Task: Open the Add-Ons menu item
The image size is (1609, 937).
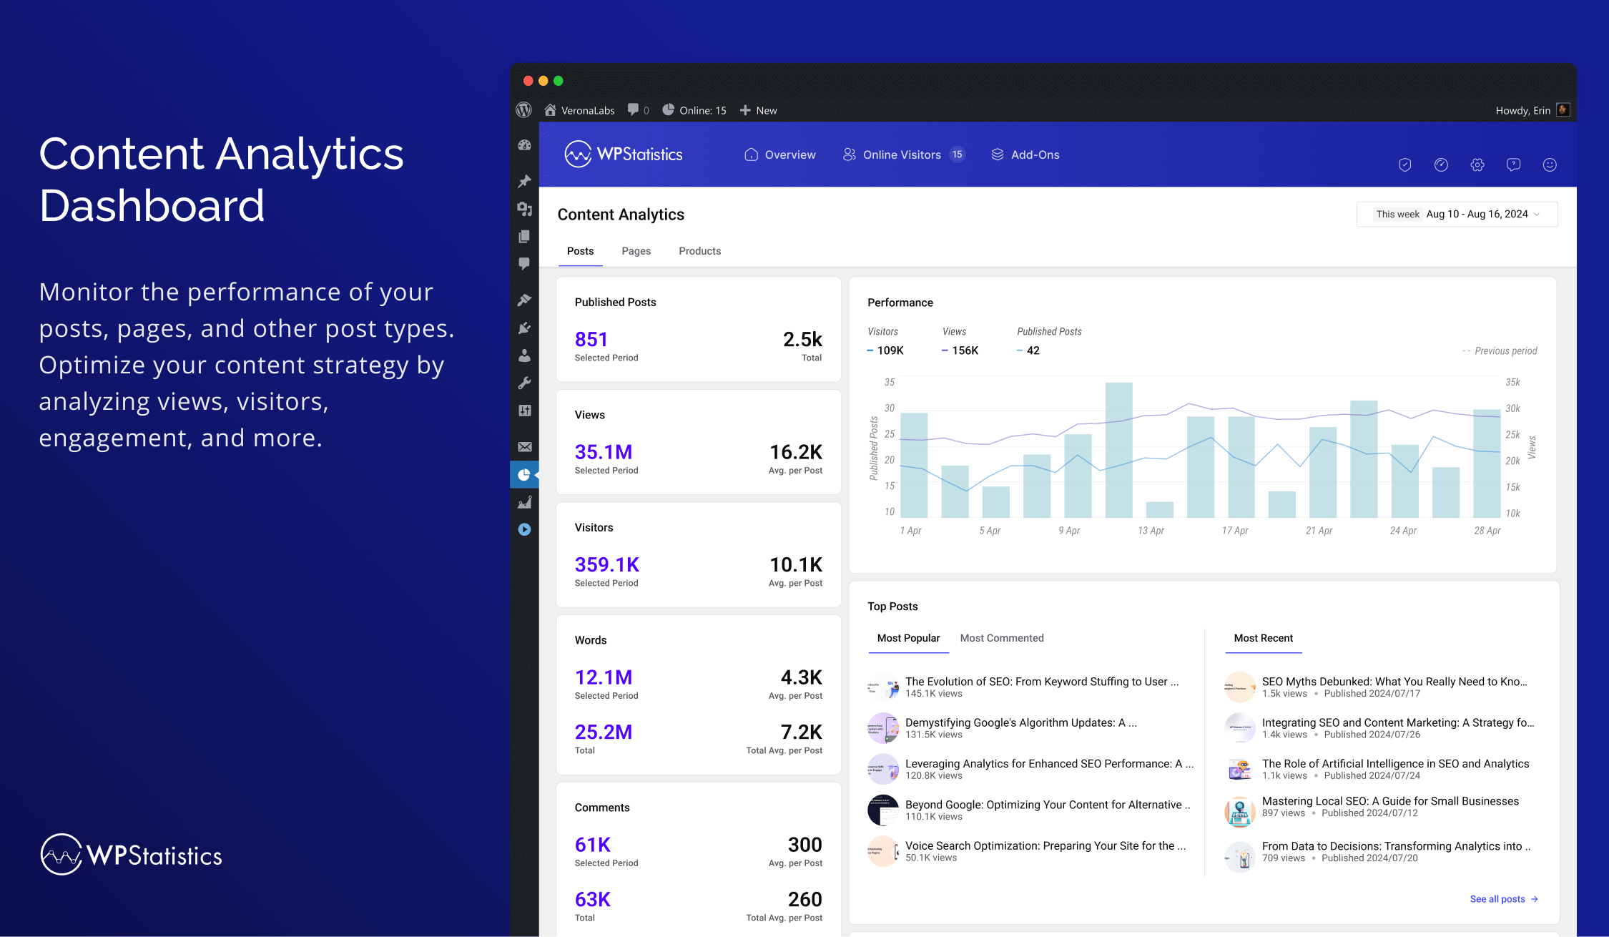Action: [1025, 154]
